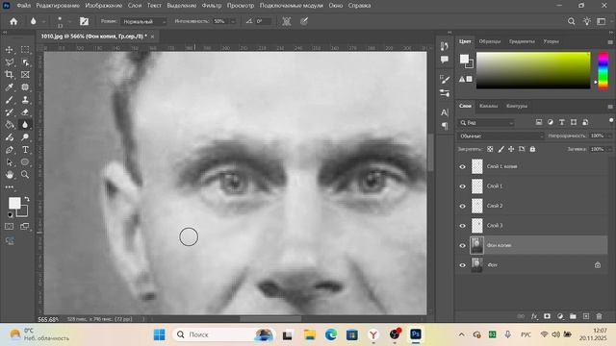The width and height of the screenshot is (616, 346).
Task: Open the Изображение menu
Action: (104, 6)
